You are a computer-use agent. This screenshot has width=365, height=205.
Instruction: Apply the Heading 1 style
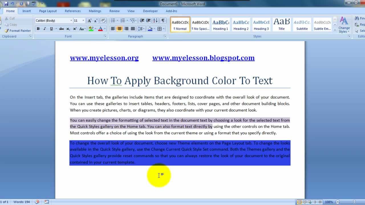[221, 24]
